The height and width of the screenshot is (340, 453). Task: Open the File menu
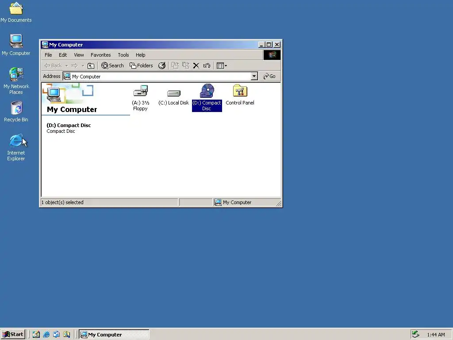(48, 55)
